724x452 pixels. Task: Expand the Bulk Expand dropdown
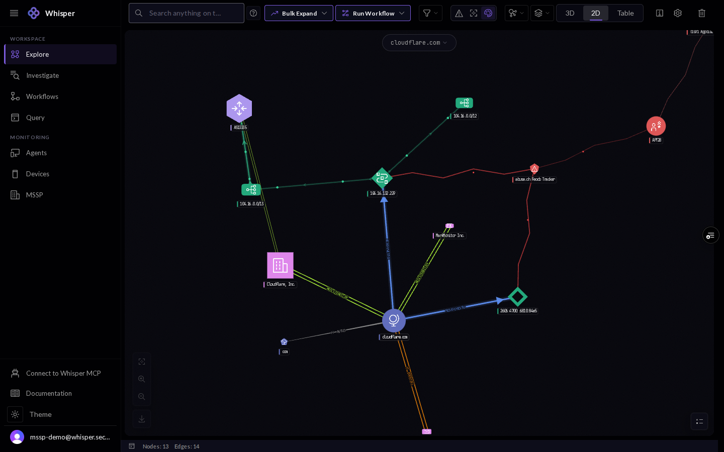coord(299,13)
